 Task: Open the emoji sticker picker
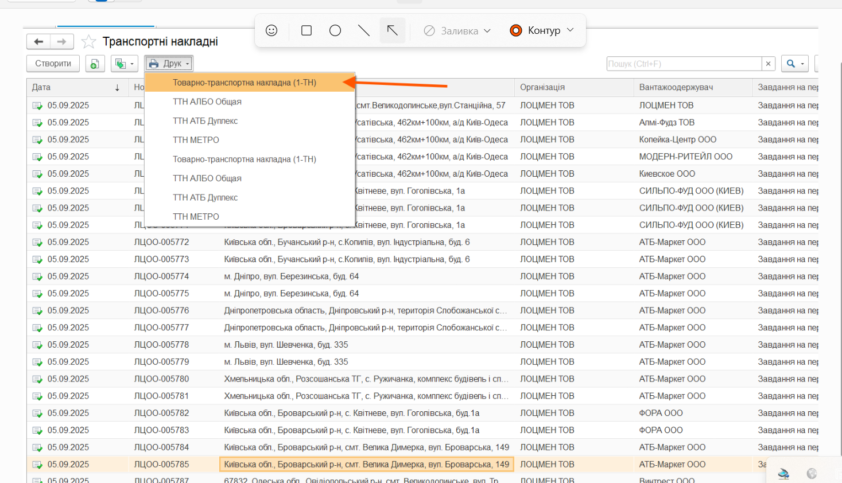pos(271,30)
